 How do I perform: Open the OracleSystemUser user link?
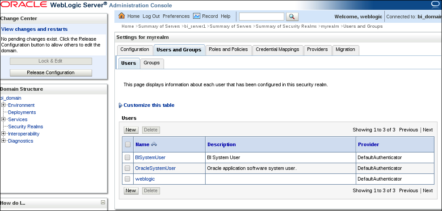pos(156,168)
